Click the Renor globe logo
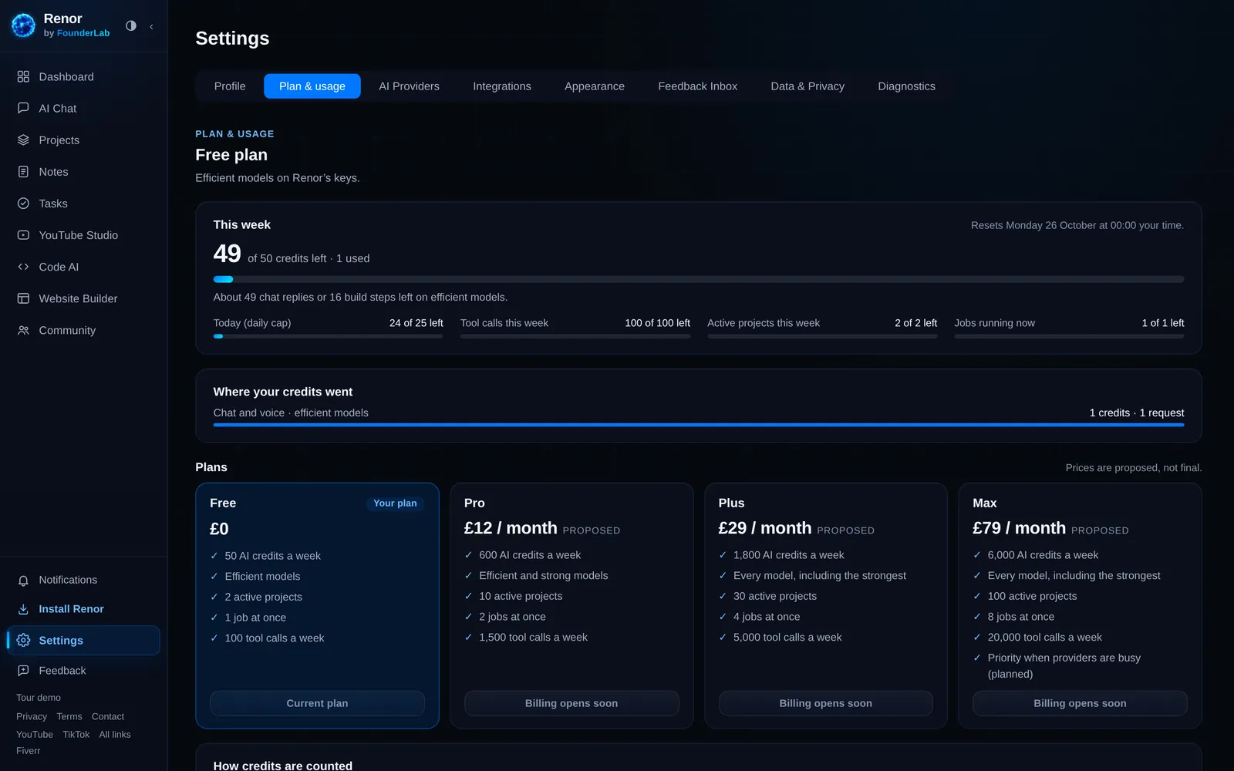The width and height of the screenshot is (1234, 771). click(23, 25)
